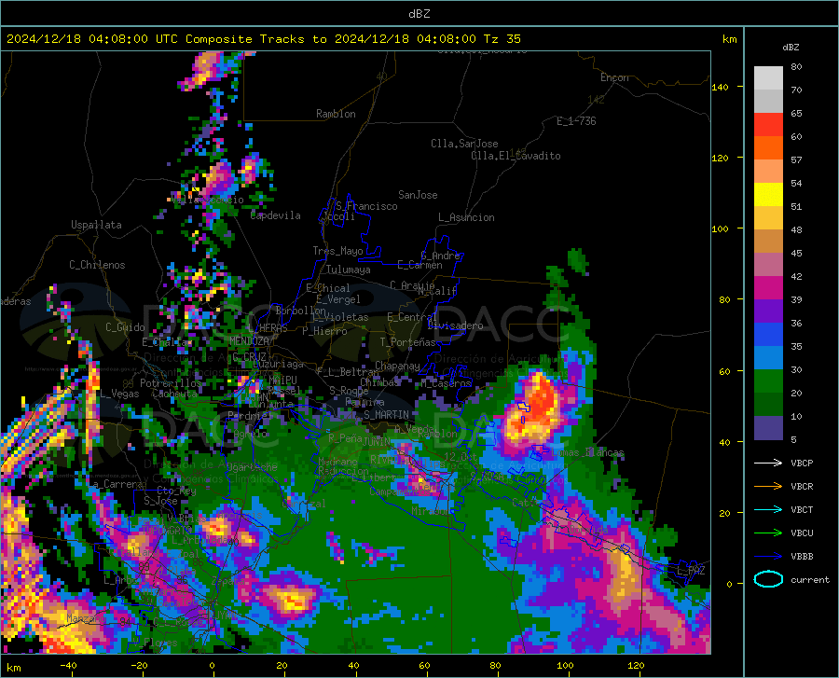Click the red 60-65 dBZ color band
Screen dimensions: 839x678
tap(768, 125)
